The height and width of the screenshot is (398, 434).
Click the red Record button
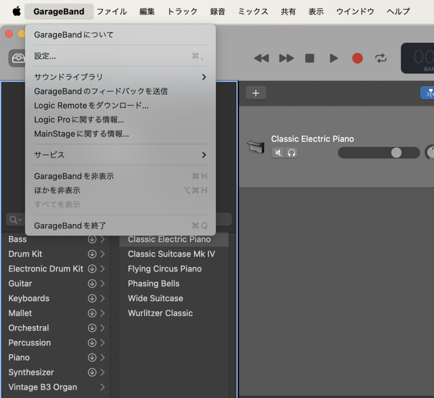[x=357, y=59]
